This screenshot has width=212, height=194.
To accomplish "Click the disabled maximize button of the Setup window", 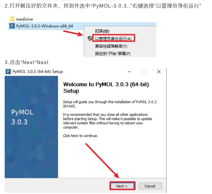I will click(144, 72).
